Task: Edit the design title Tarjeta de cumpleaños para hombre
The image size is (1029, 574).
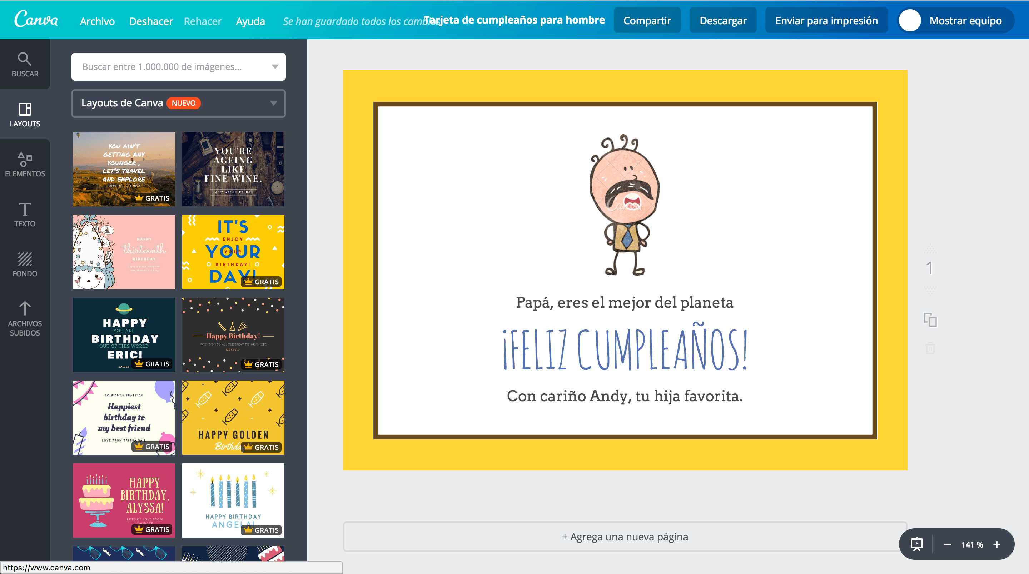Action: 514,20
